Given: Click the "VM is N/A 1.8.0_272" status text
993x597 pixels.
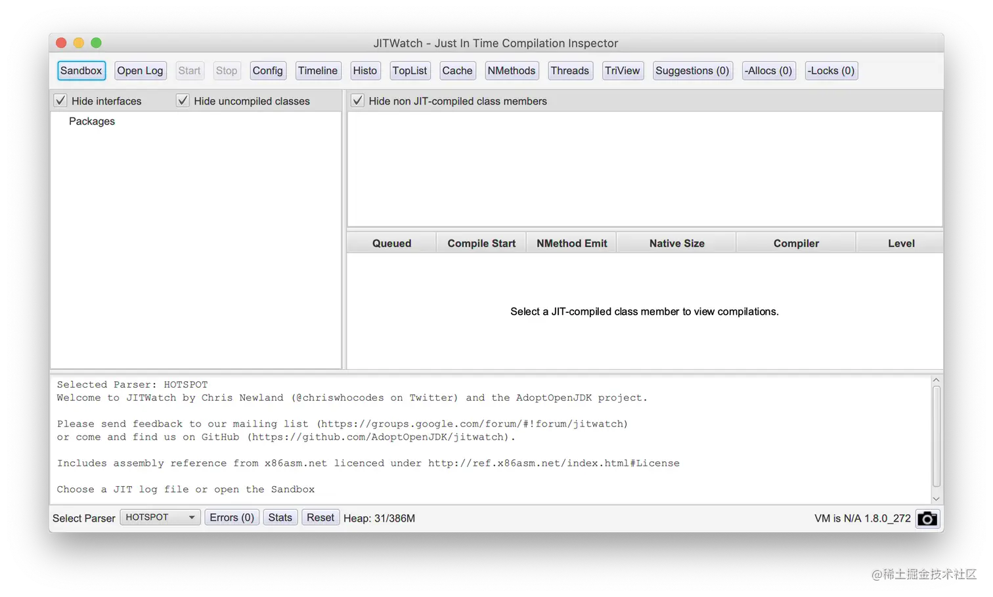Looking at the screenshot, I should tap(862, 518).
